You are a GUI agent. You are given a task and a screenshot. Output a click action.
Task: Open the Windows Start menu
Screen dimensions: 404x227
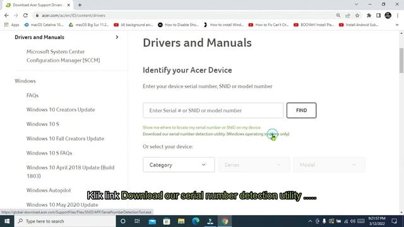(7, 221)
